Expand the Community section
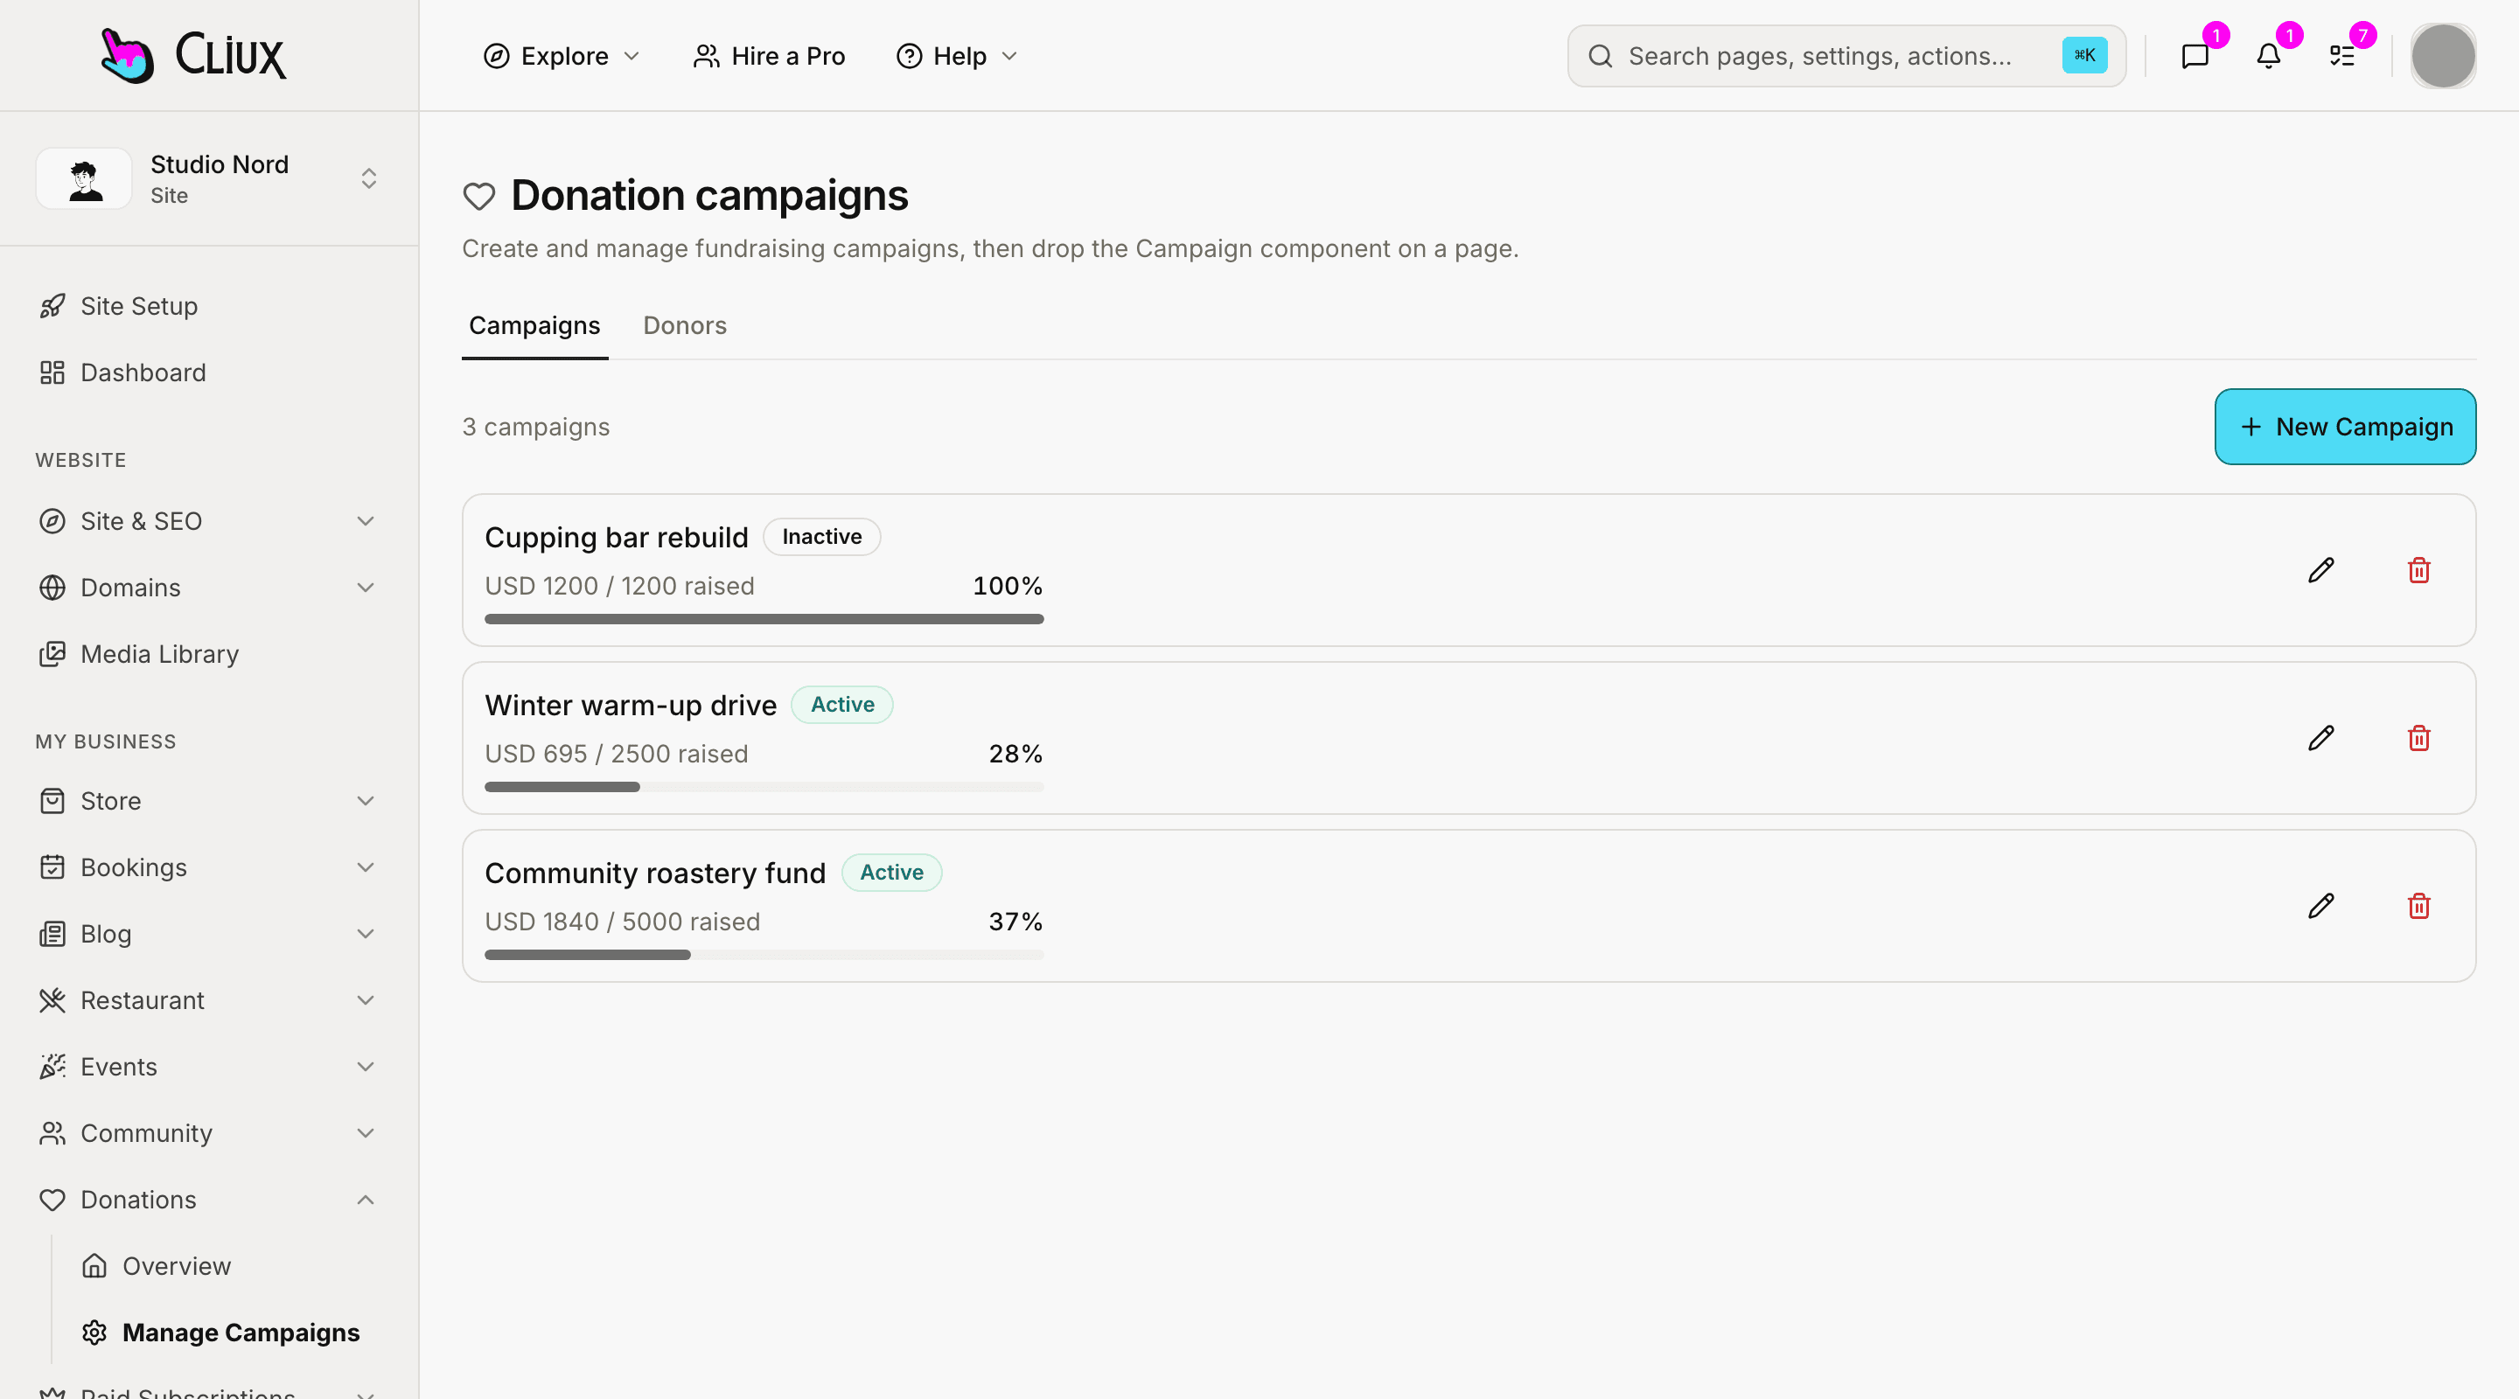Viewport: 2519px width, 1399px height. 209,1133
